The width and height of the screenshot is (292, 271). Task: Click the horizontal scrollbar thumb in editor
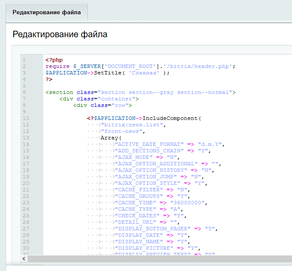156,258
